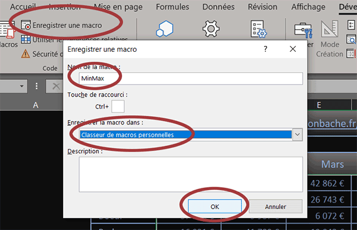Viewport: 357px width, 230px height.
Task: Select cell with 42 862 €
Action: point(329,184)
